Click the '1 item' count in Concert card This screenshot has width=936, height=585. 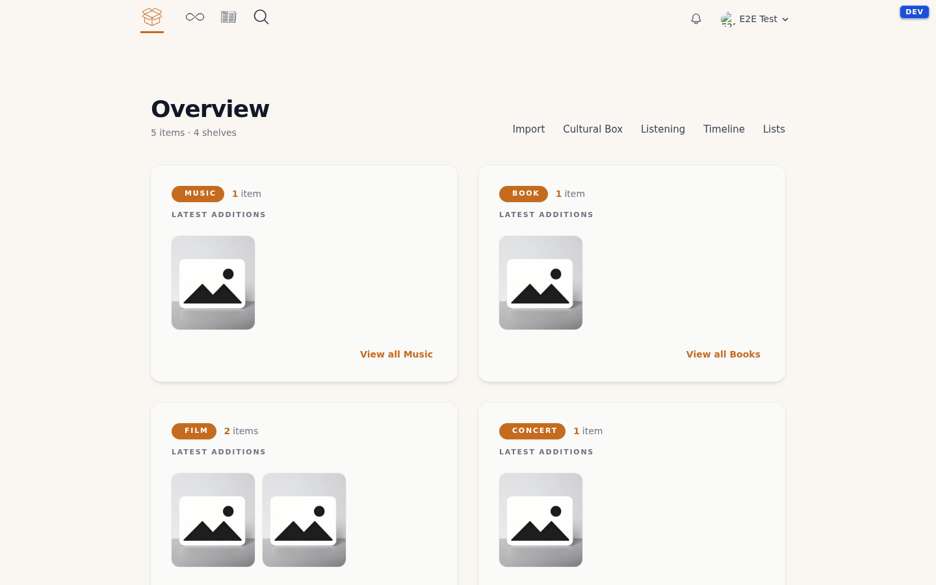pos(588,431)
